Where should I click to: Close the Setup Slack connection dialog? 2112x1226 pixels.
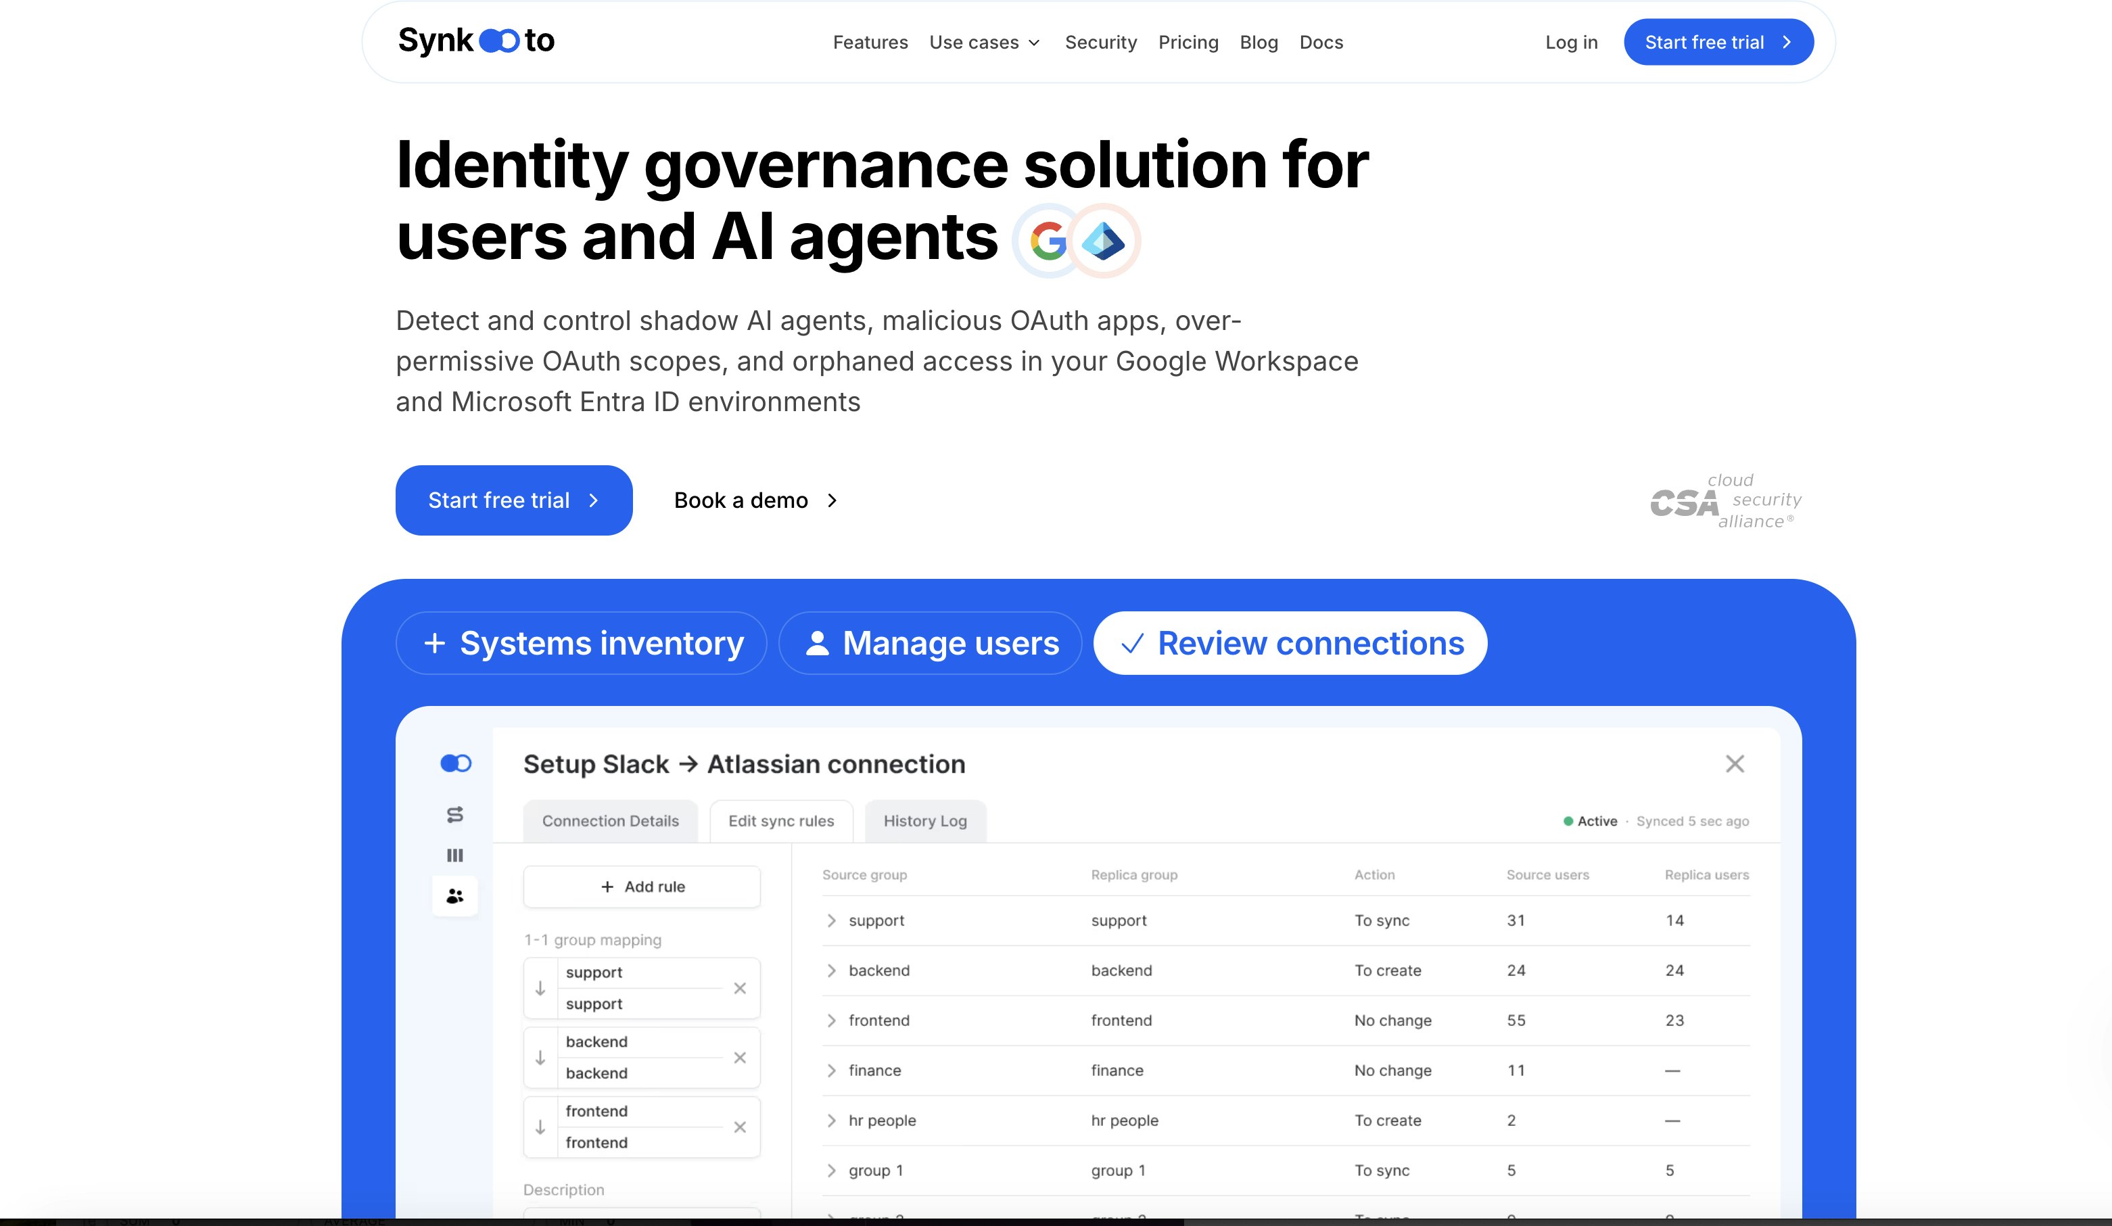coord(1735,764)
